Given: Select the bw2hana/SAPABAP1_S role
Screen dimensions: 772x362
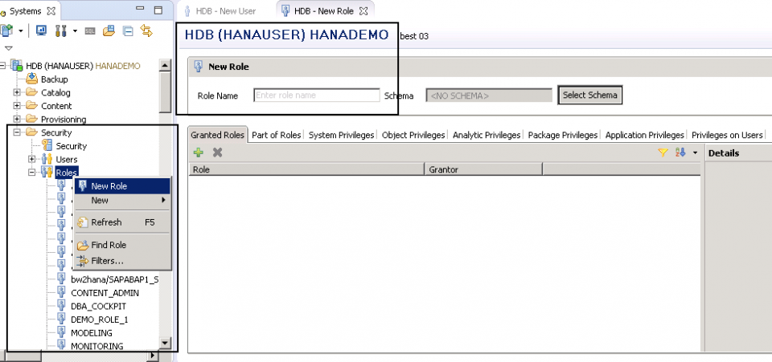Looking at the screenshot, I should coord(115,279).
